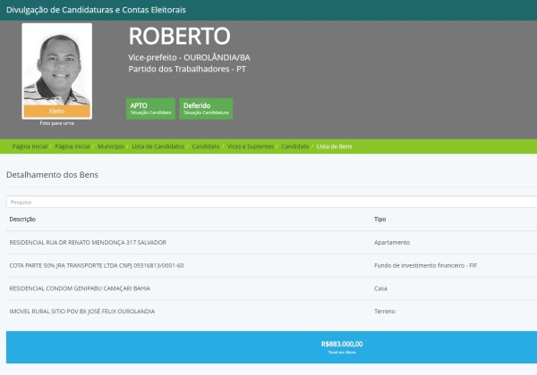Select row RESIDENCIAL RUA DR RENATO MENDONÇA 317 SALVADOR
Viewport: 537px width, 375px height.
pyautogui.click(x=271, y=243)
